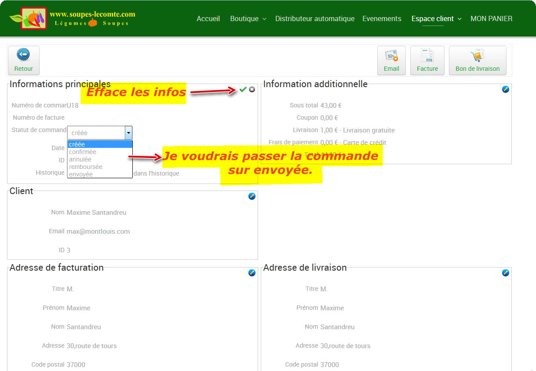The height and width of the screenshot is (371, 536).
Task: Click Sous total 43,00 € value
Action: coord(331,105)
